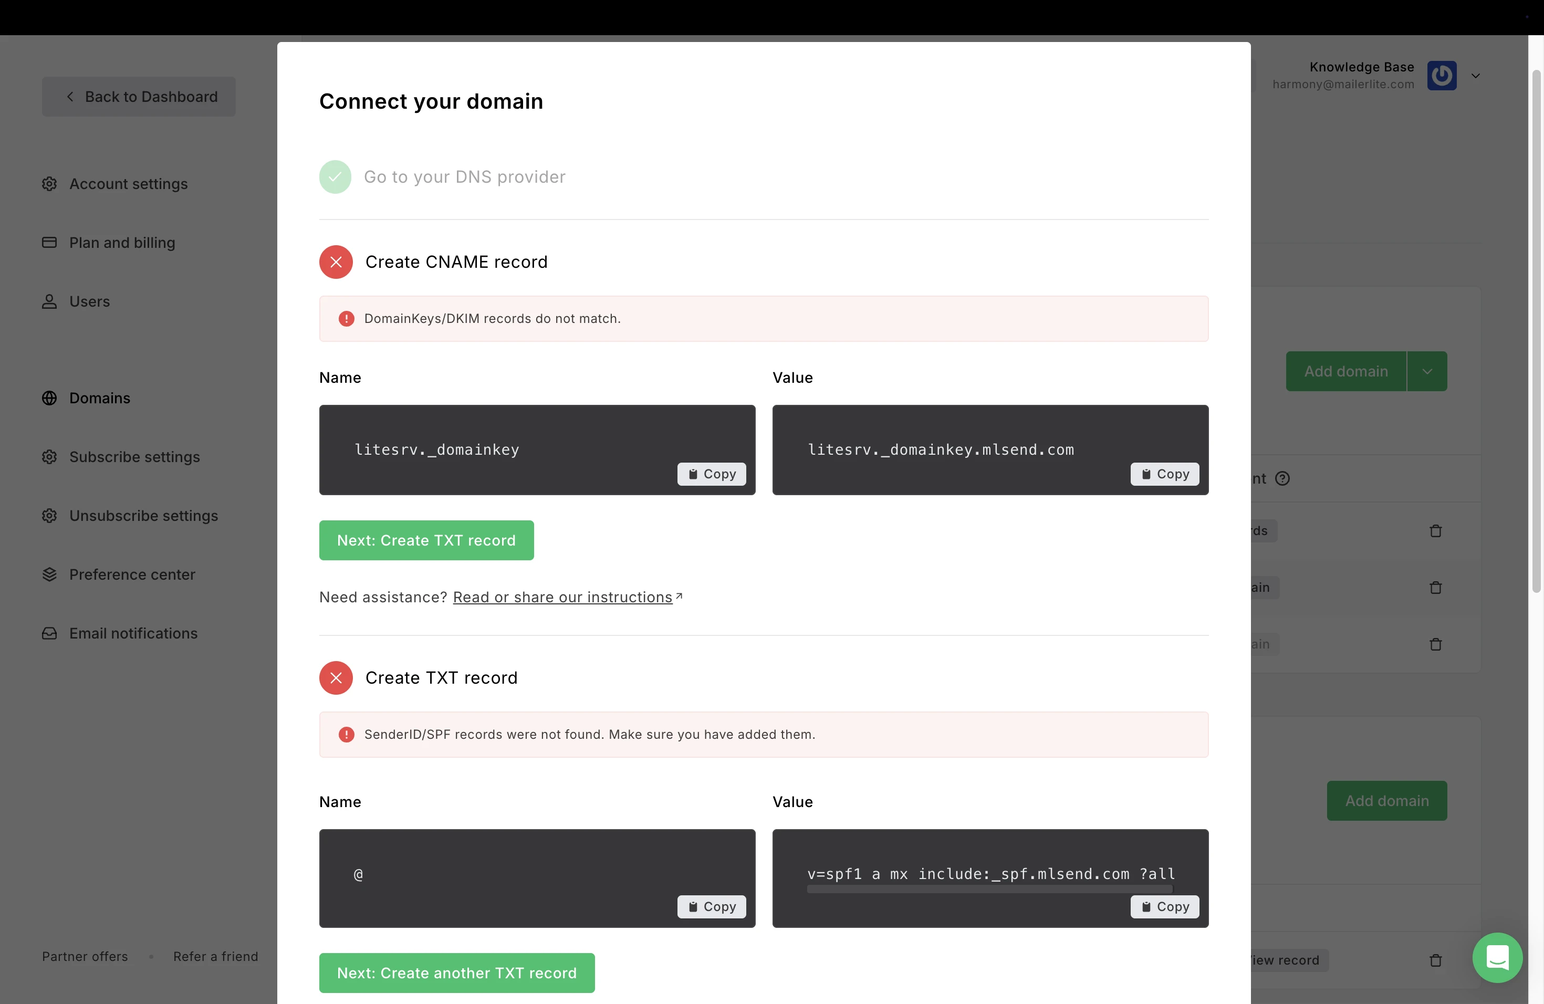Click the Users person icon
The image size is (1544, 1004).
tap(49, 301)
